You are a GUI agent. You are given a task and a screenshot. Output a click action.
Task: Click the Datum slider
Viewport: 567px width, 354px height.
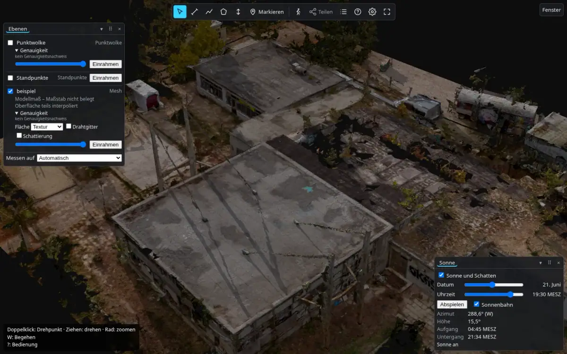494,285
